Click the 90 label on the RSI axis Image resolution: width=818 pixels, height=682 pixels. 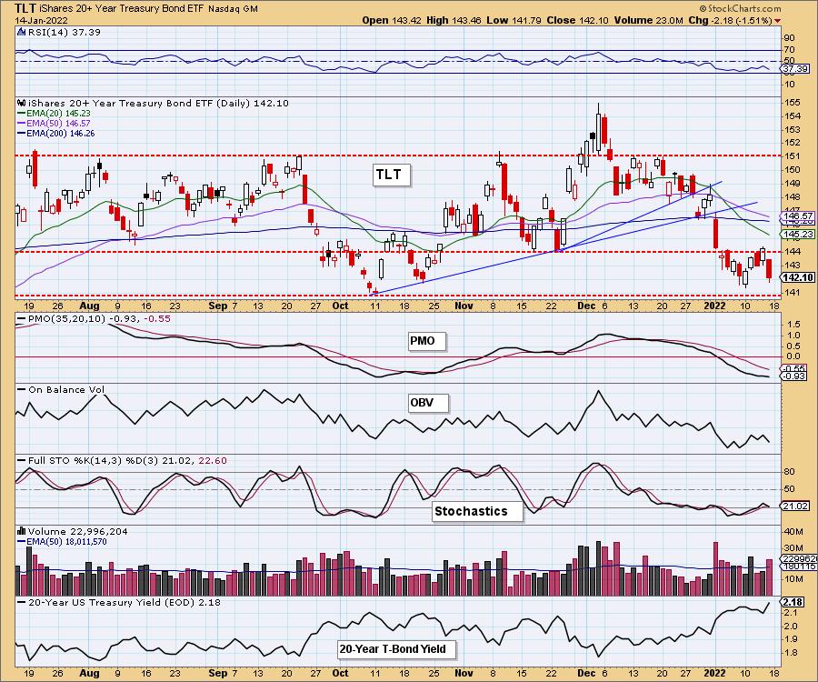tap(789, 38)
